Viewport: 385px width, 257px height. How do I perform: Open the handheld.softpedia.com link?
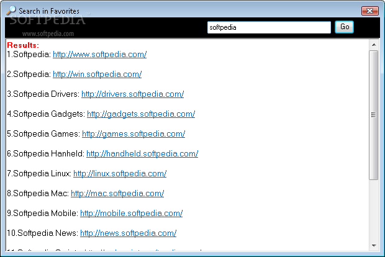coord(142,154)
